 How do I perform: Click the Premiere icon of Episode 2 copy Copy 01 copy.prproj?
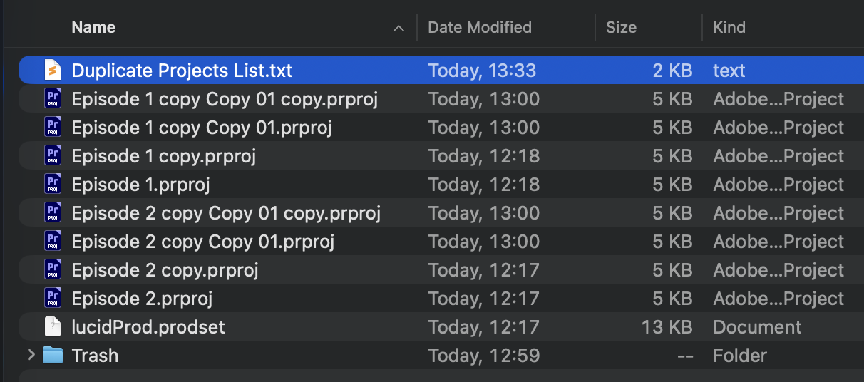click(53, 213)
